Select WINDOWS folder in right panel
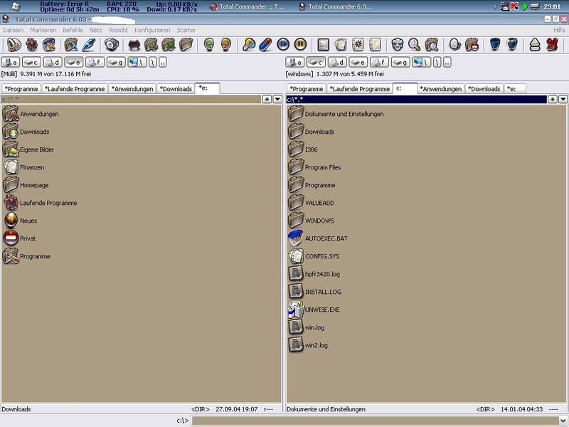569x427 pixels. pyautogui.click(x=311, y=221)
